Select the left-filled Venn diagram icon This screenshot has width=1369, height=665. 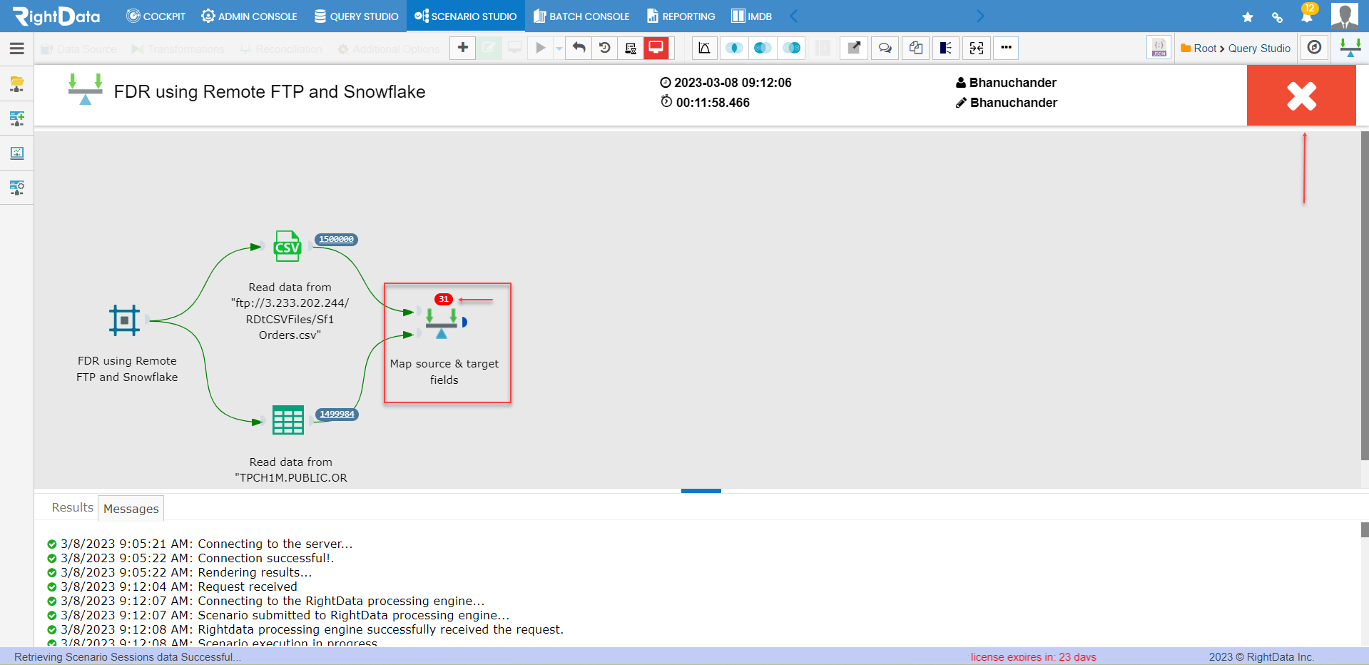763,48
